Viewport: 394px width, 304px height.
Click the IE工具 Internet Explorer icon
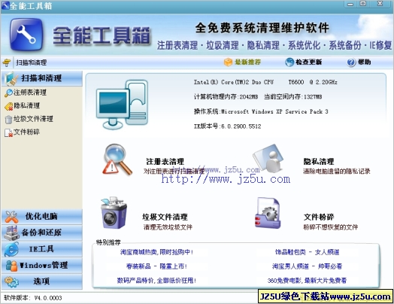tap(11, 249)
